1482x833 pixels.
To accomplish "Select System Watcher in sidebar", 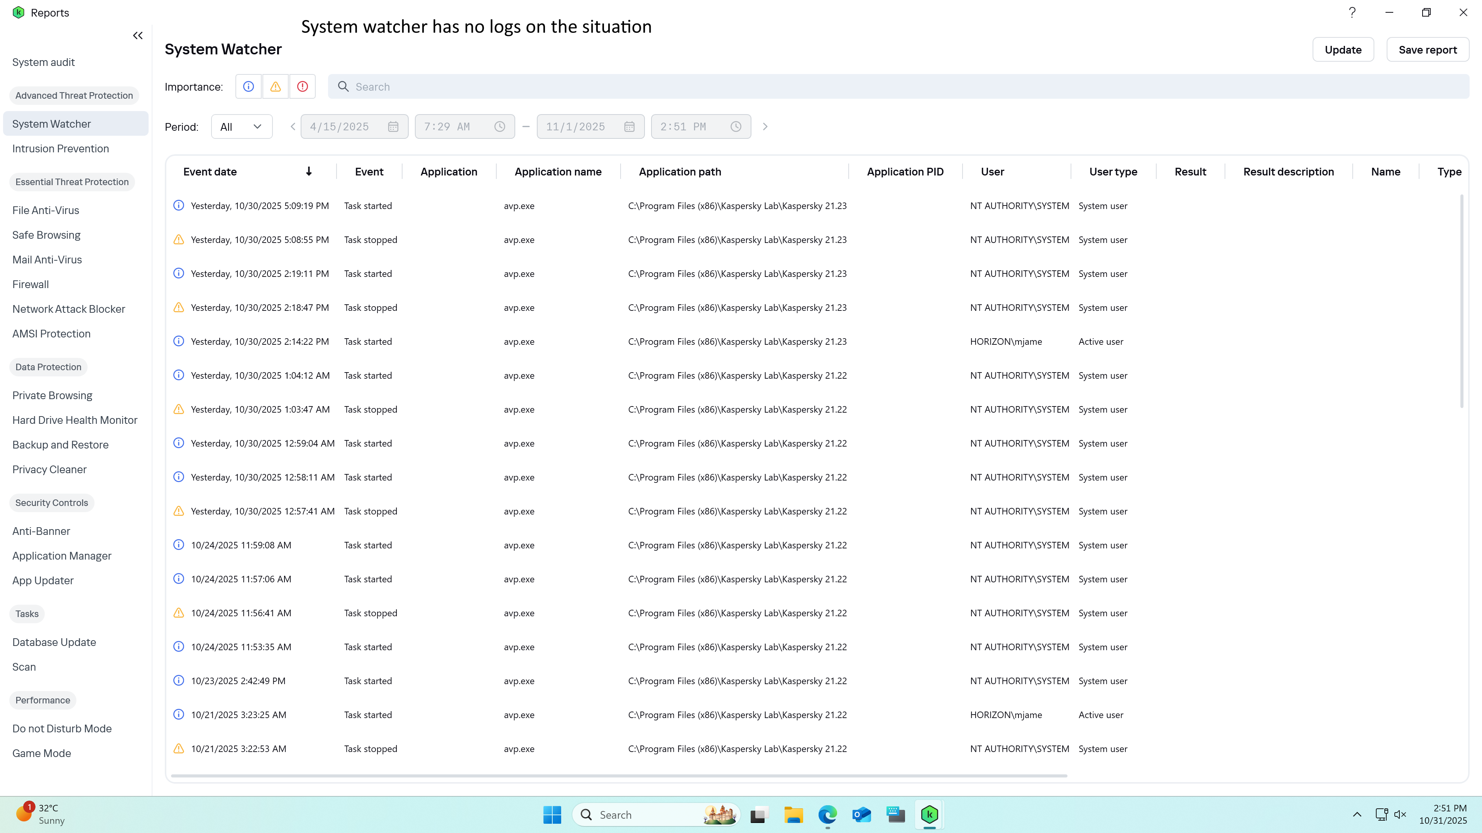I will pos(75,123).
